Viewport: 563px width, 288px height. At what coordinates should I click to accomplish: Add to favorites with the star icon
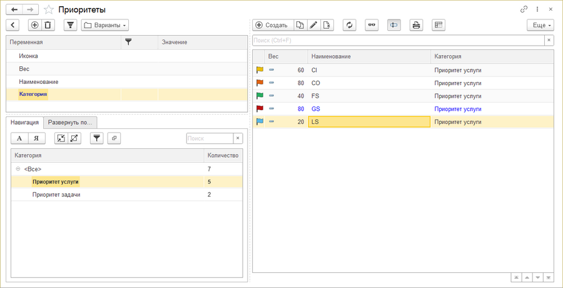pyautogui.click(x=49, y=9)
